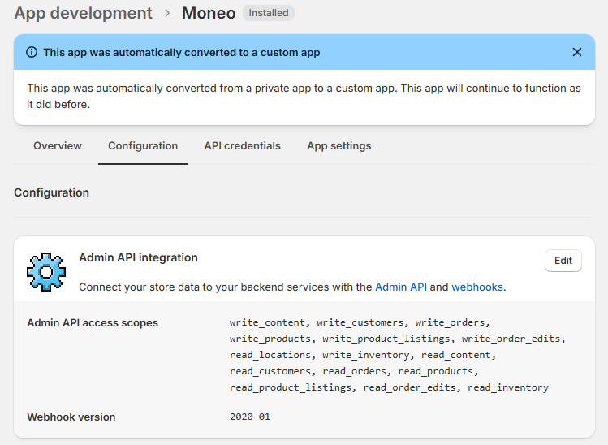Click the Webhook version label
Viewport: 608px width, 445px height.
(71, 417)
